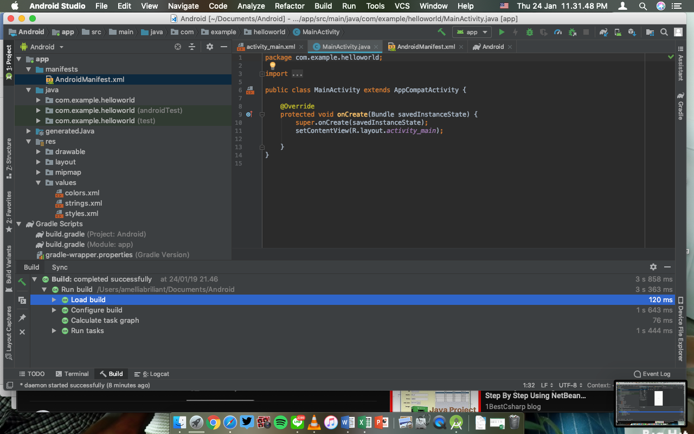Click UTF-8 encoding in status bar
This screenshot has height=434, width=694.
click(570, 385)
